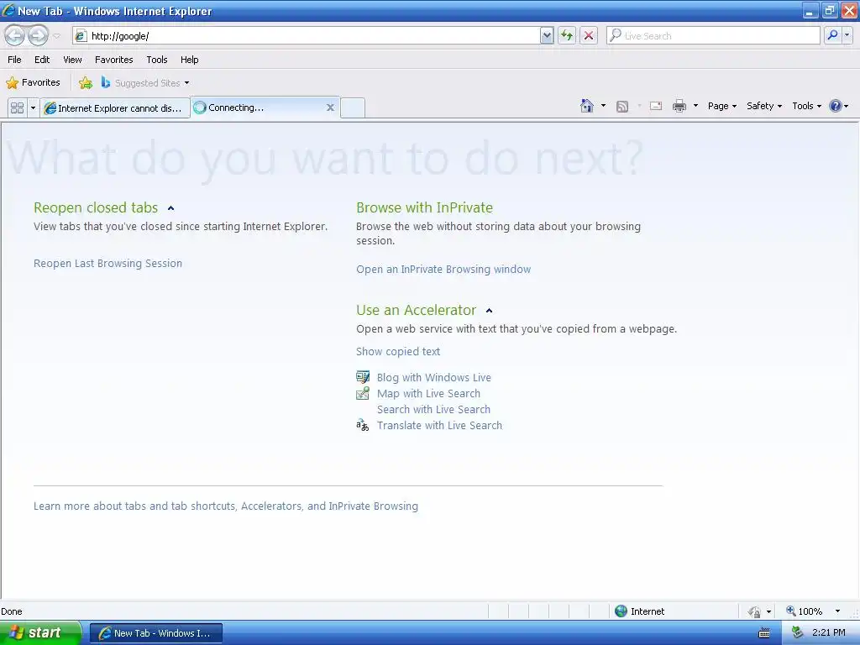Open the Favorites menu in menu bar

coord(114,60)
